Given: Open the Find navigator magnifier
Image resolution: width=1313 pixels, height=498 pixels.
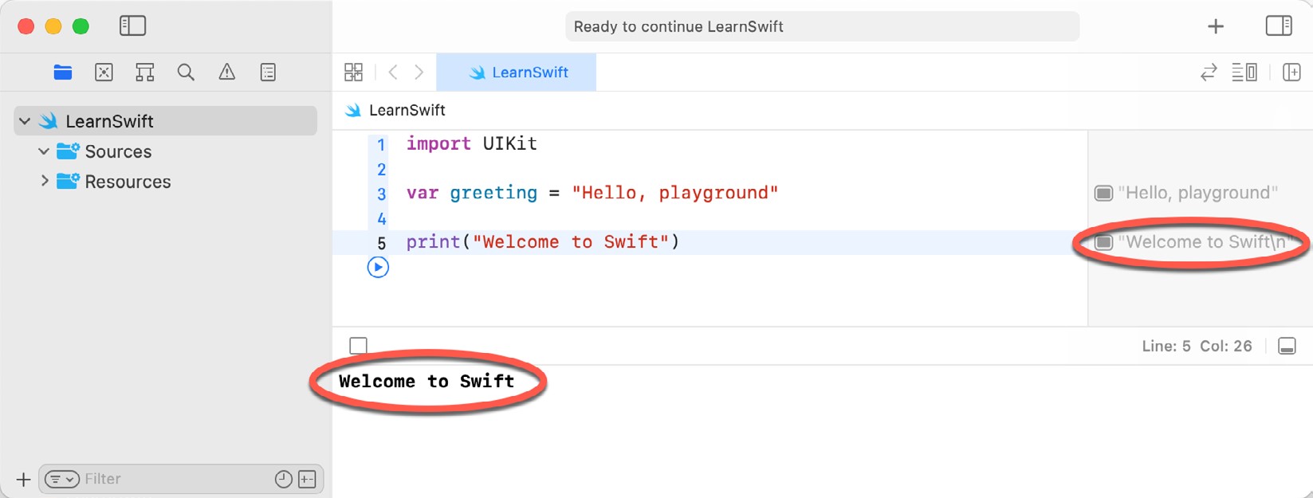Looking at the screenshot, I should tap(186, 73).
